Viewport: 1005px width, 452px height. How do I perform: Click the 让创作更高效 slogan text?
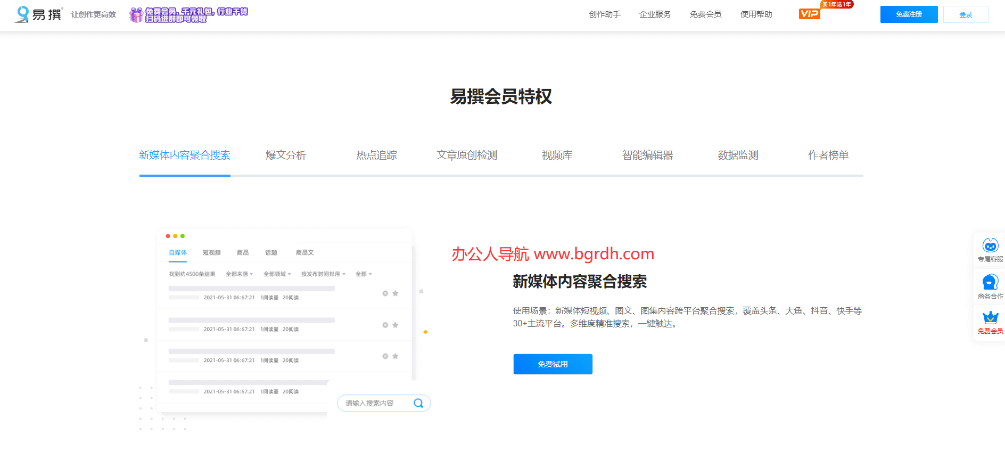pos(94,14)
